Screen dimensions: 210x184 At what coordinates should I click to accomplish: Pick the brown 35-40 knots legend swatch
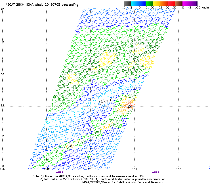(179, 3)
